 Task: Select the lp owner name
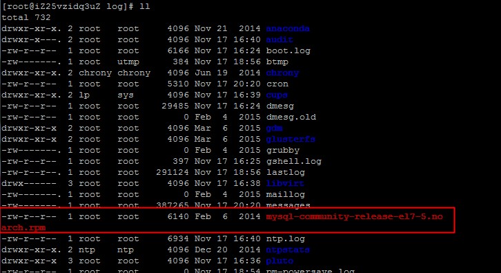[x=84, y=95]
